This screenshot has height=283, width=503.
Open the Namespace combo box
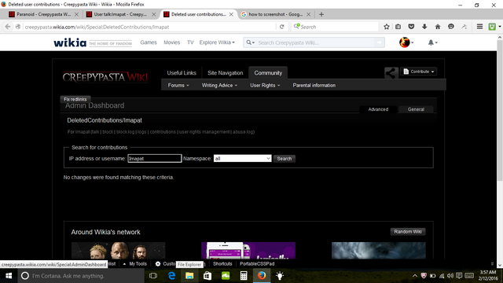point(243,159)
